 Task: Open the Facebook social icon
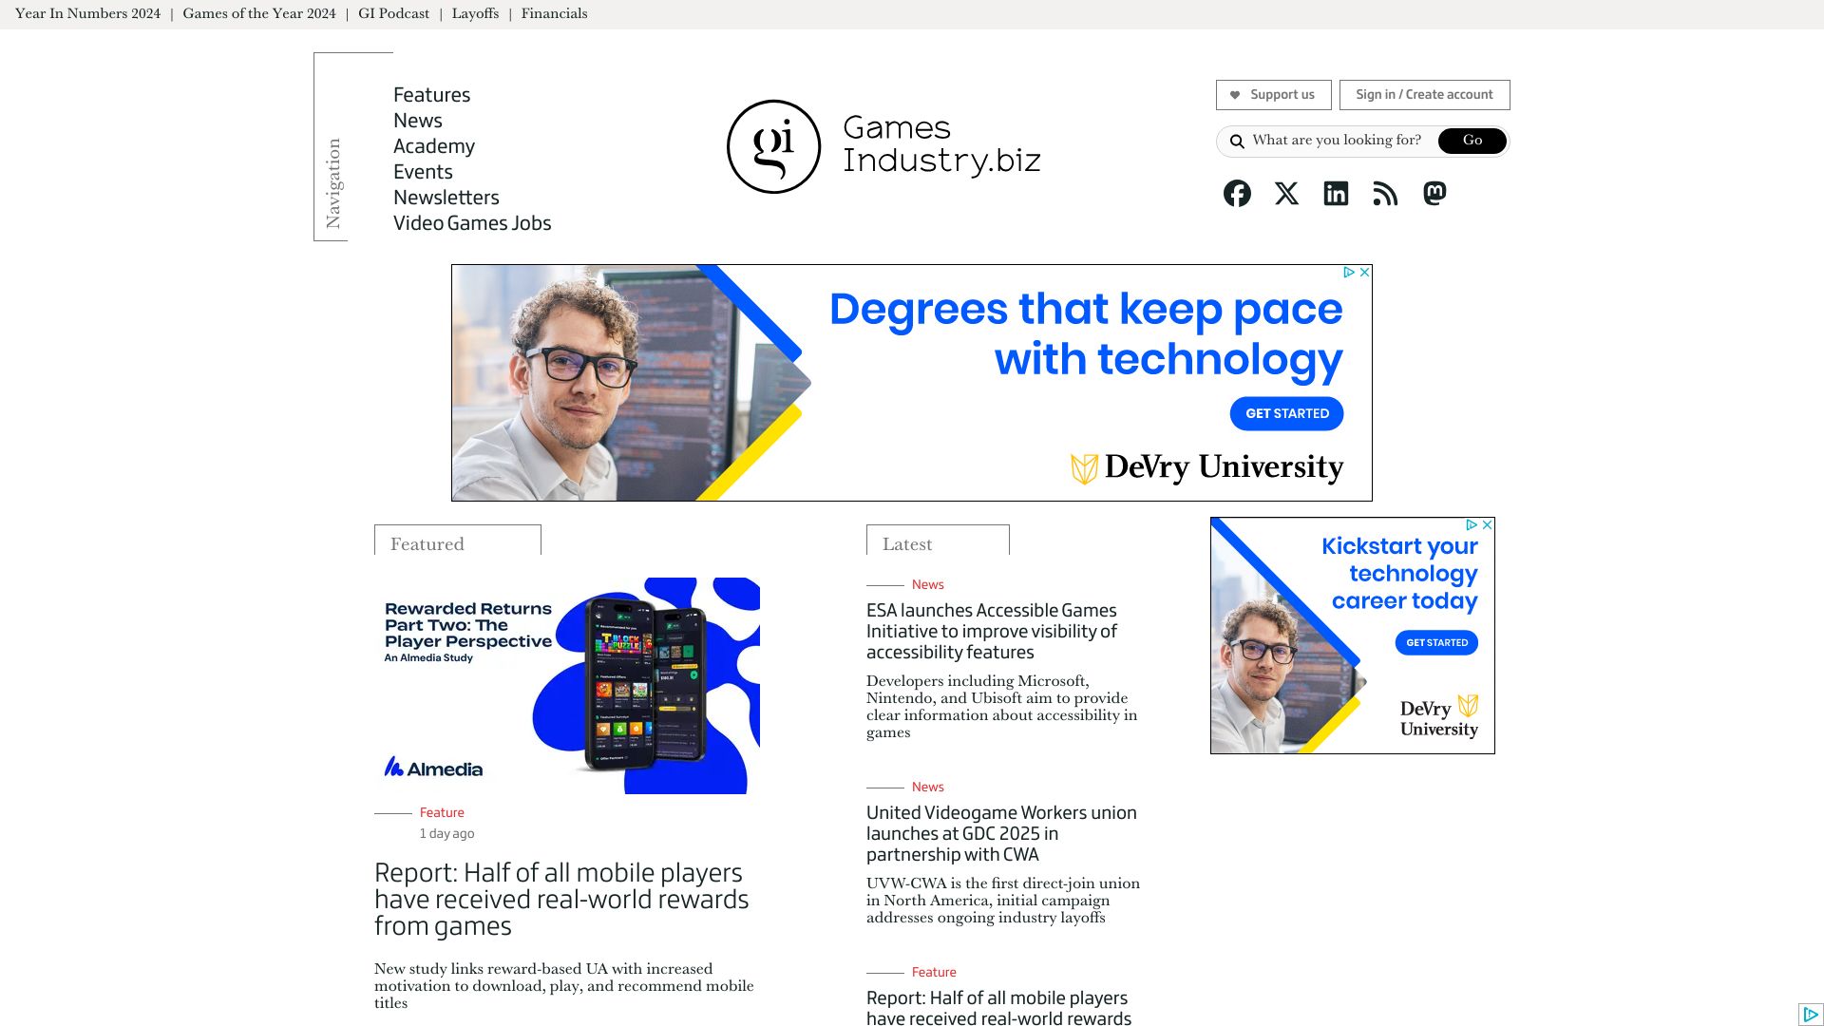[1237, 194]
